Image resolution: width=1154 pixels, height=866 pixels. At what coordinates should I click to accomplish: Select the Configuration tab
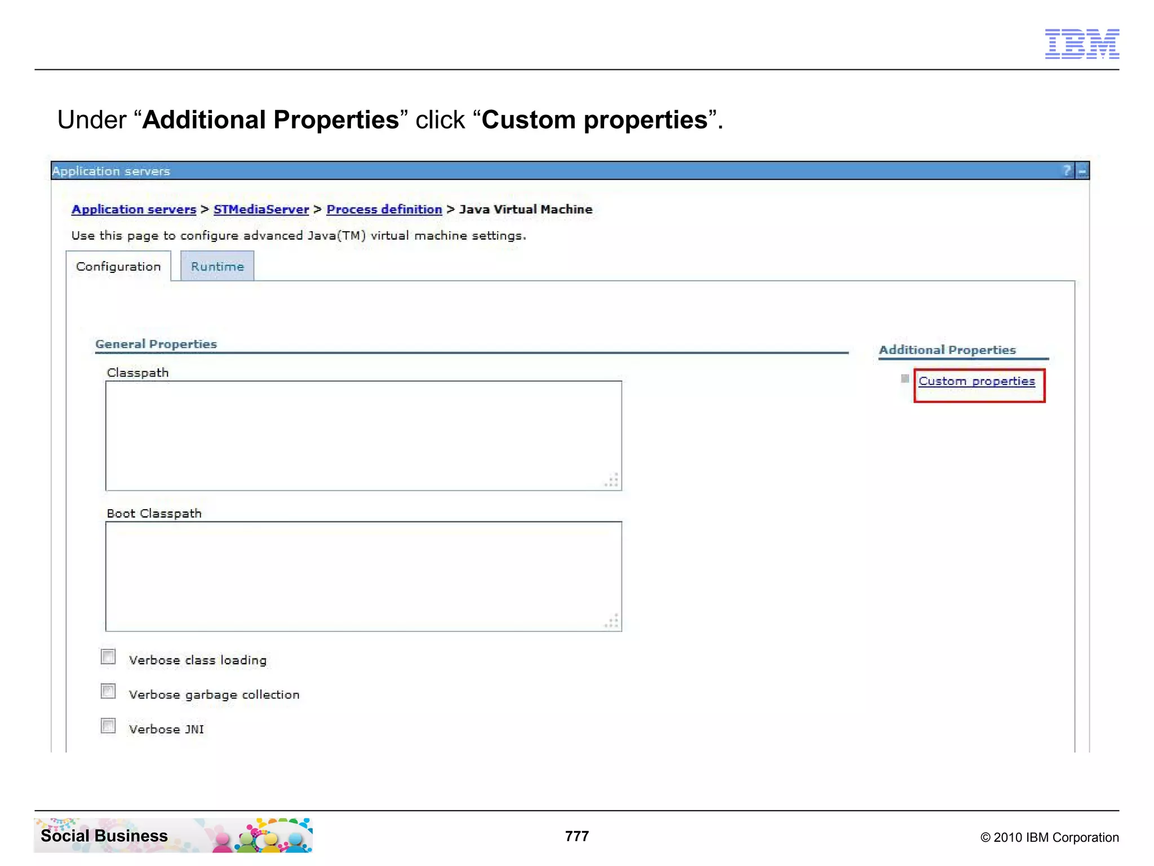point(118,266)
